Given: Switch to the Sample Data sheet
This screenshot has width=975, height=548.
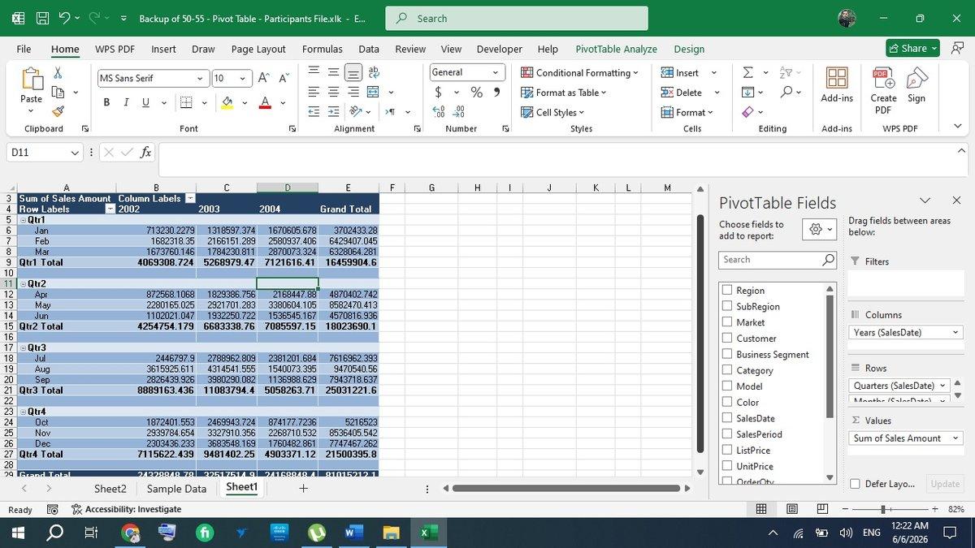Looking at the screenshot, I should click(176, 489).
